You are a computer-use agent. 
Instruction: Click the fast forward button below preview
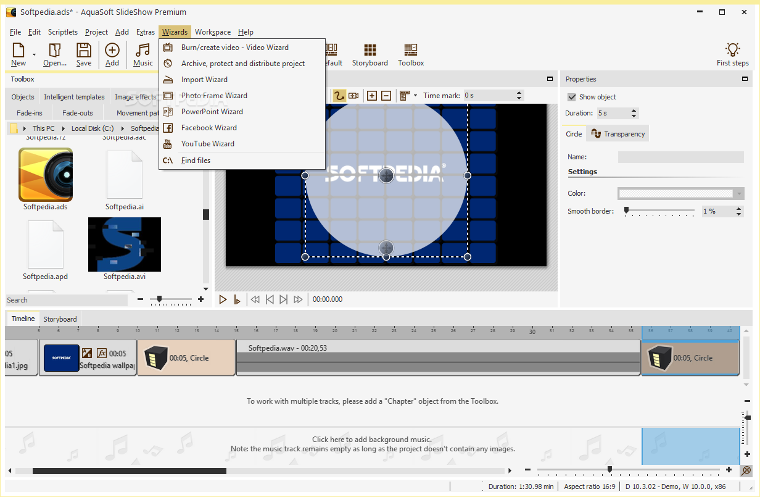click(298, 299)
